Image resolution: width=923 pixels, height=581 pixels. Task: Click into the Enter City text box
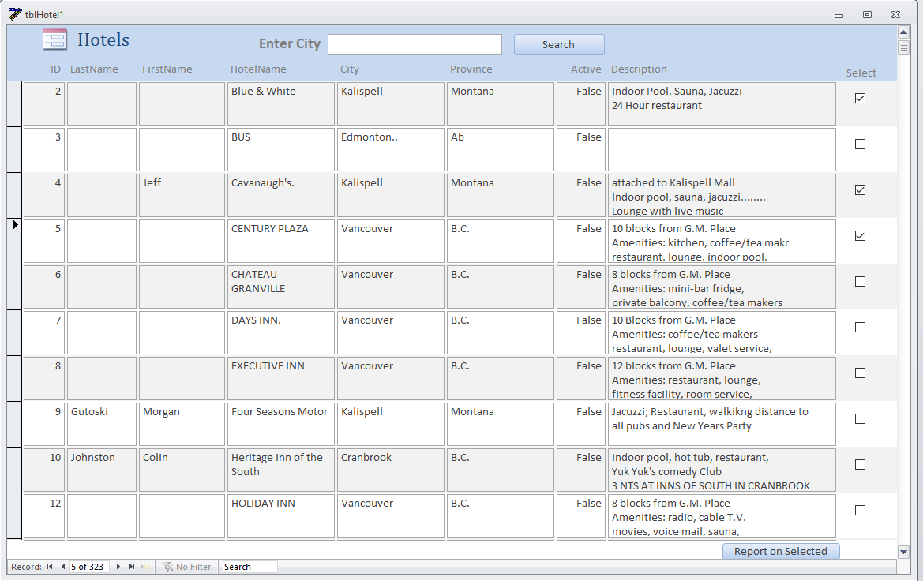click(x=415, y=45)
